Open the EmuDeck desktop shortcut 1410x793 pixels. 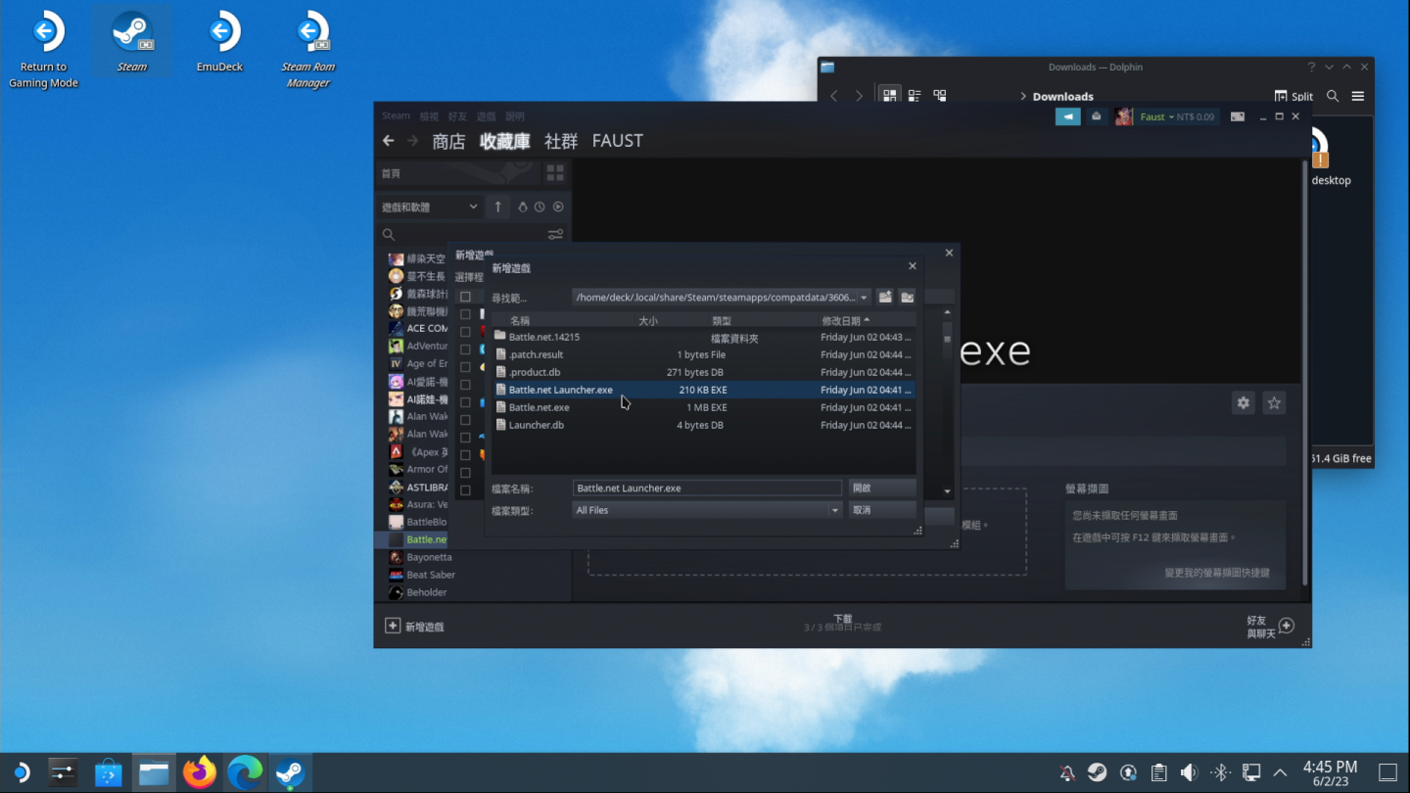pos(219,42)
